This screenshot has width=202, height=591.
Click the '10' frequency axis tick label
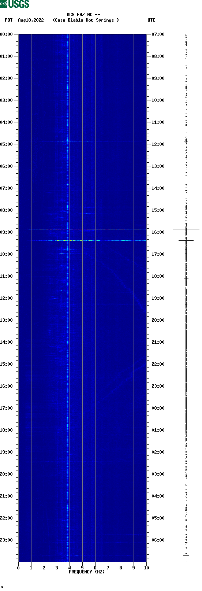tap(146, 568)
